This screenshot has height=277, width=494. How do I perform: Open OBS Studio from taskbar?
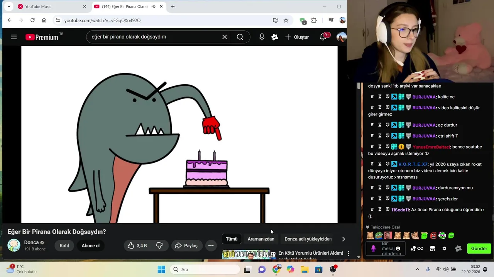(x=333, y=269)
